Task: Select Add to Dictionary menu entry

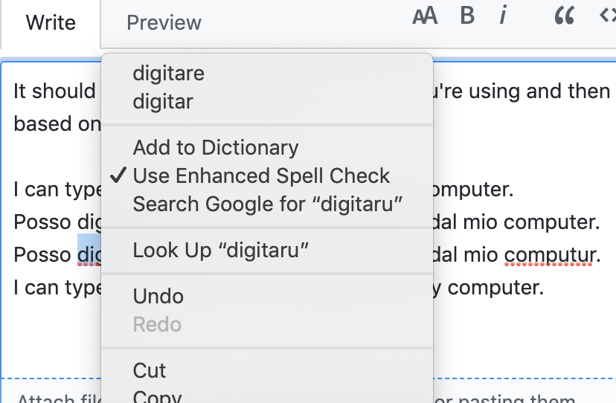Action: pyautogui.click(x=267, y=148)
